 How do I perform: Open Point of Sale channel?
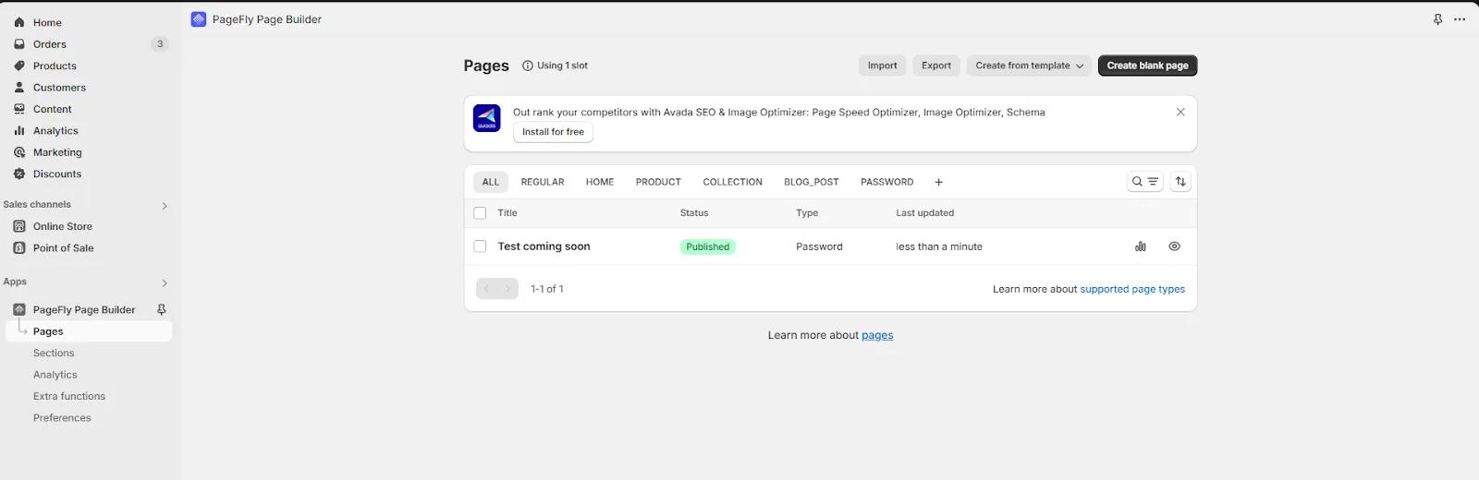click(x=64, y=248)
